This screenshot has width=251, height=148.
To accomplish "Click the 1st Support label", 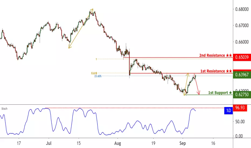I will point(220,93).
